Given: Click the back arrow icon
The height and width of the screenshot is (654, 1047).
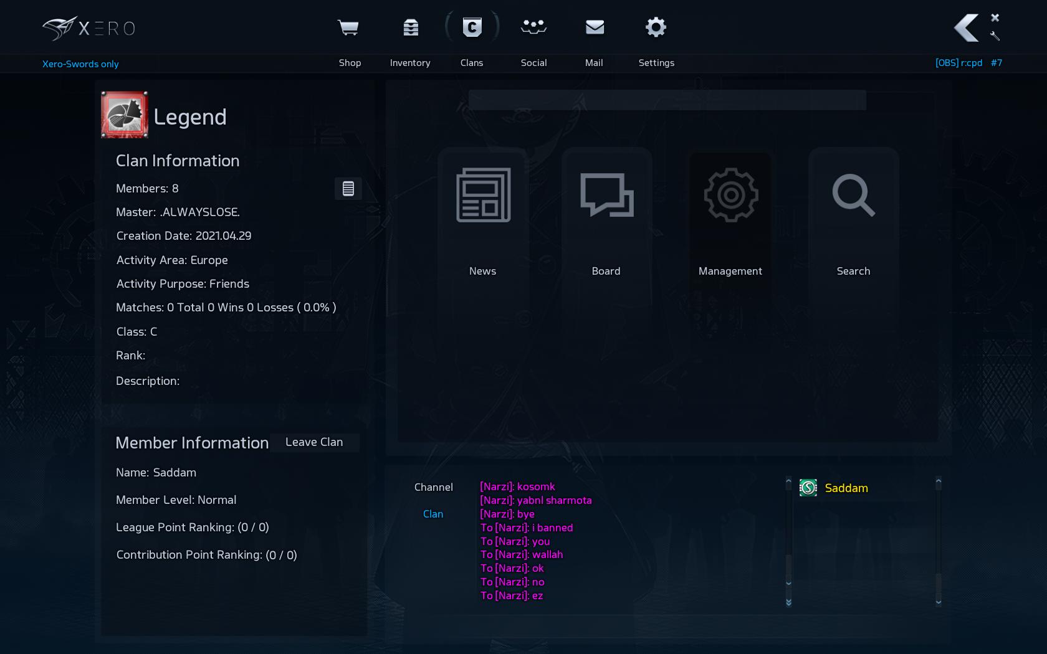Looking at the screenshot, I should pyautogui.click(x=967, y=27).
